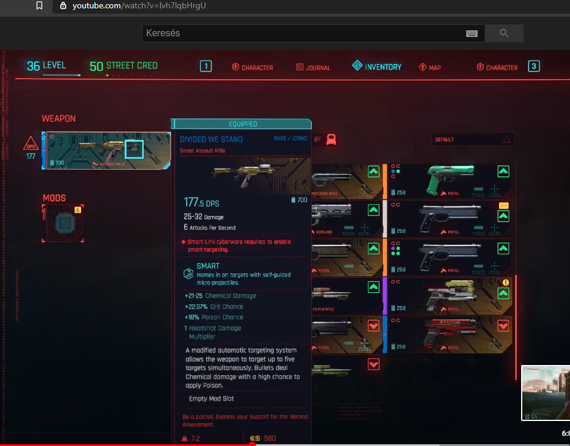This screenshot has height=446, width=570.
Task: Click the key hint box labeled 3
Action: point(534,66)
